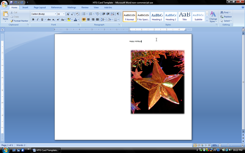Screen dimensions: 245x153
Task: Switch to the Insert tab
Action: (25, 8)
